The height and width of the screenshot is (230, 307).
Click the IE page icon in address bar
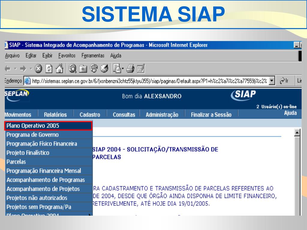click(x=27, y=81)
